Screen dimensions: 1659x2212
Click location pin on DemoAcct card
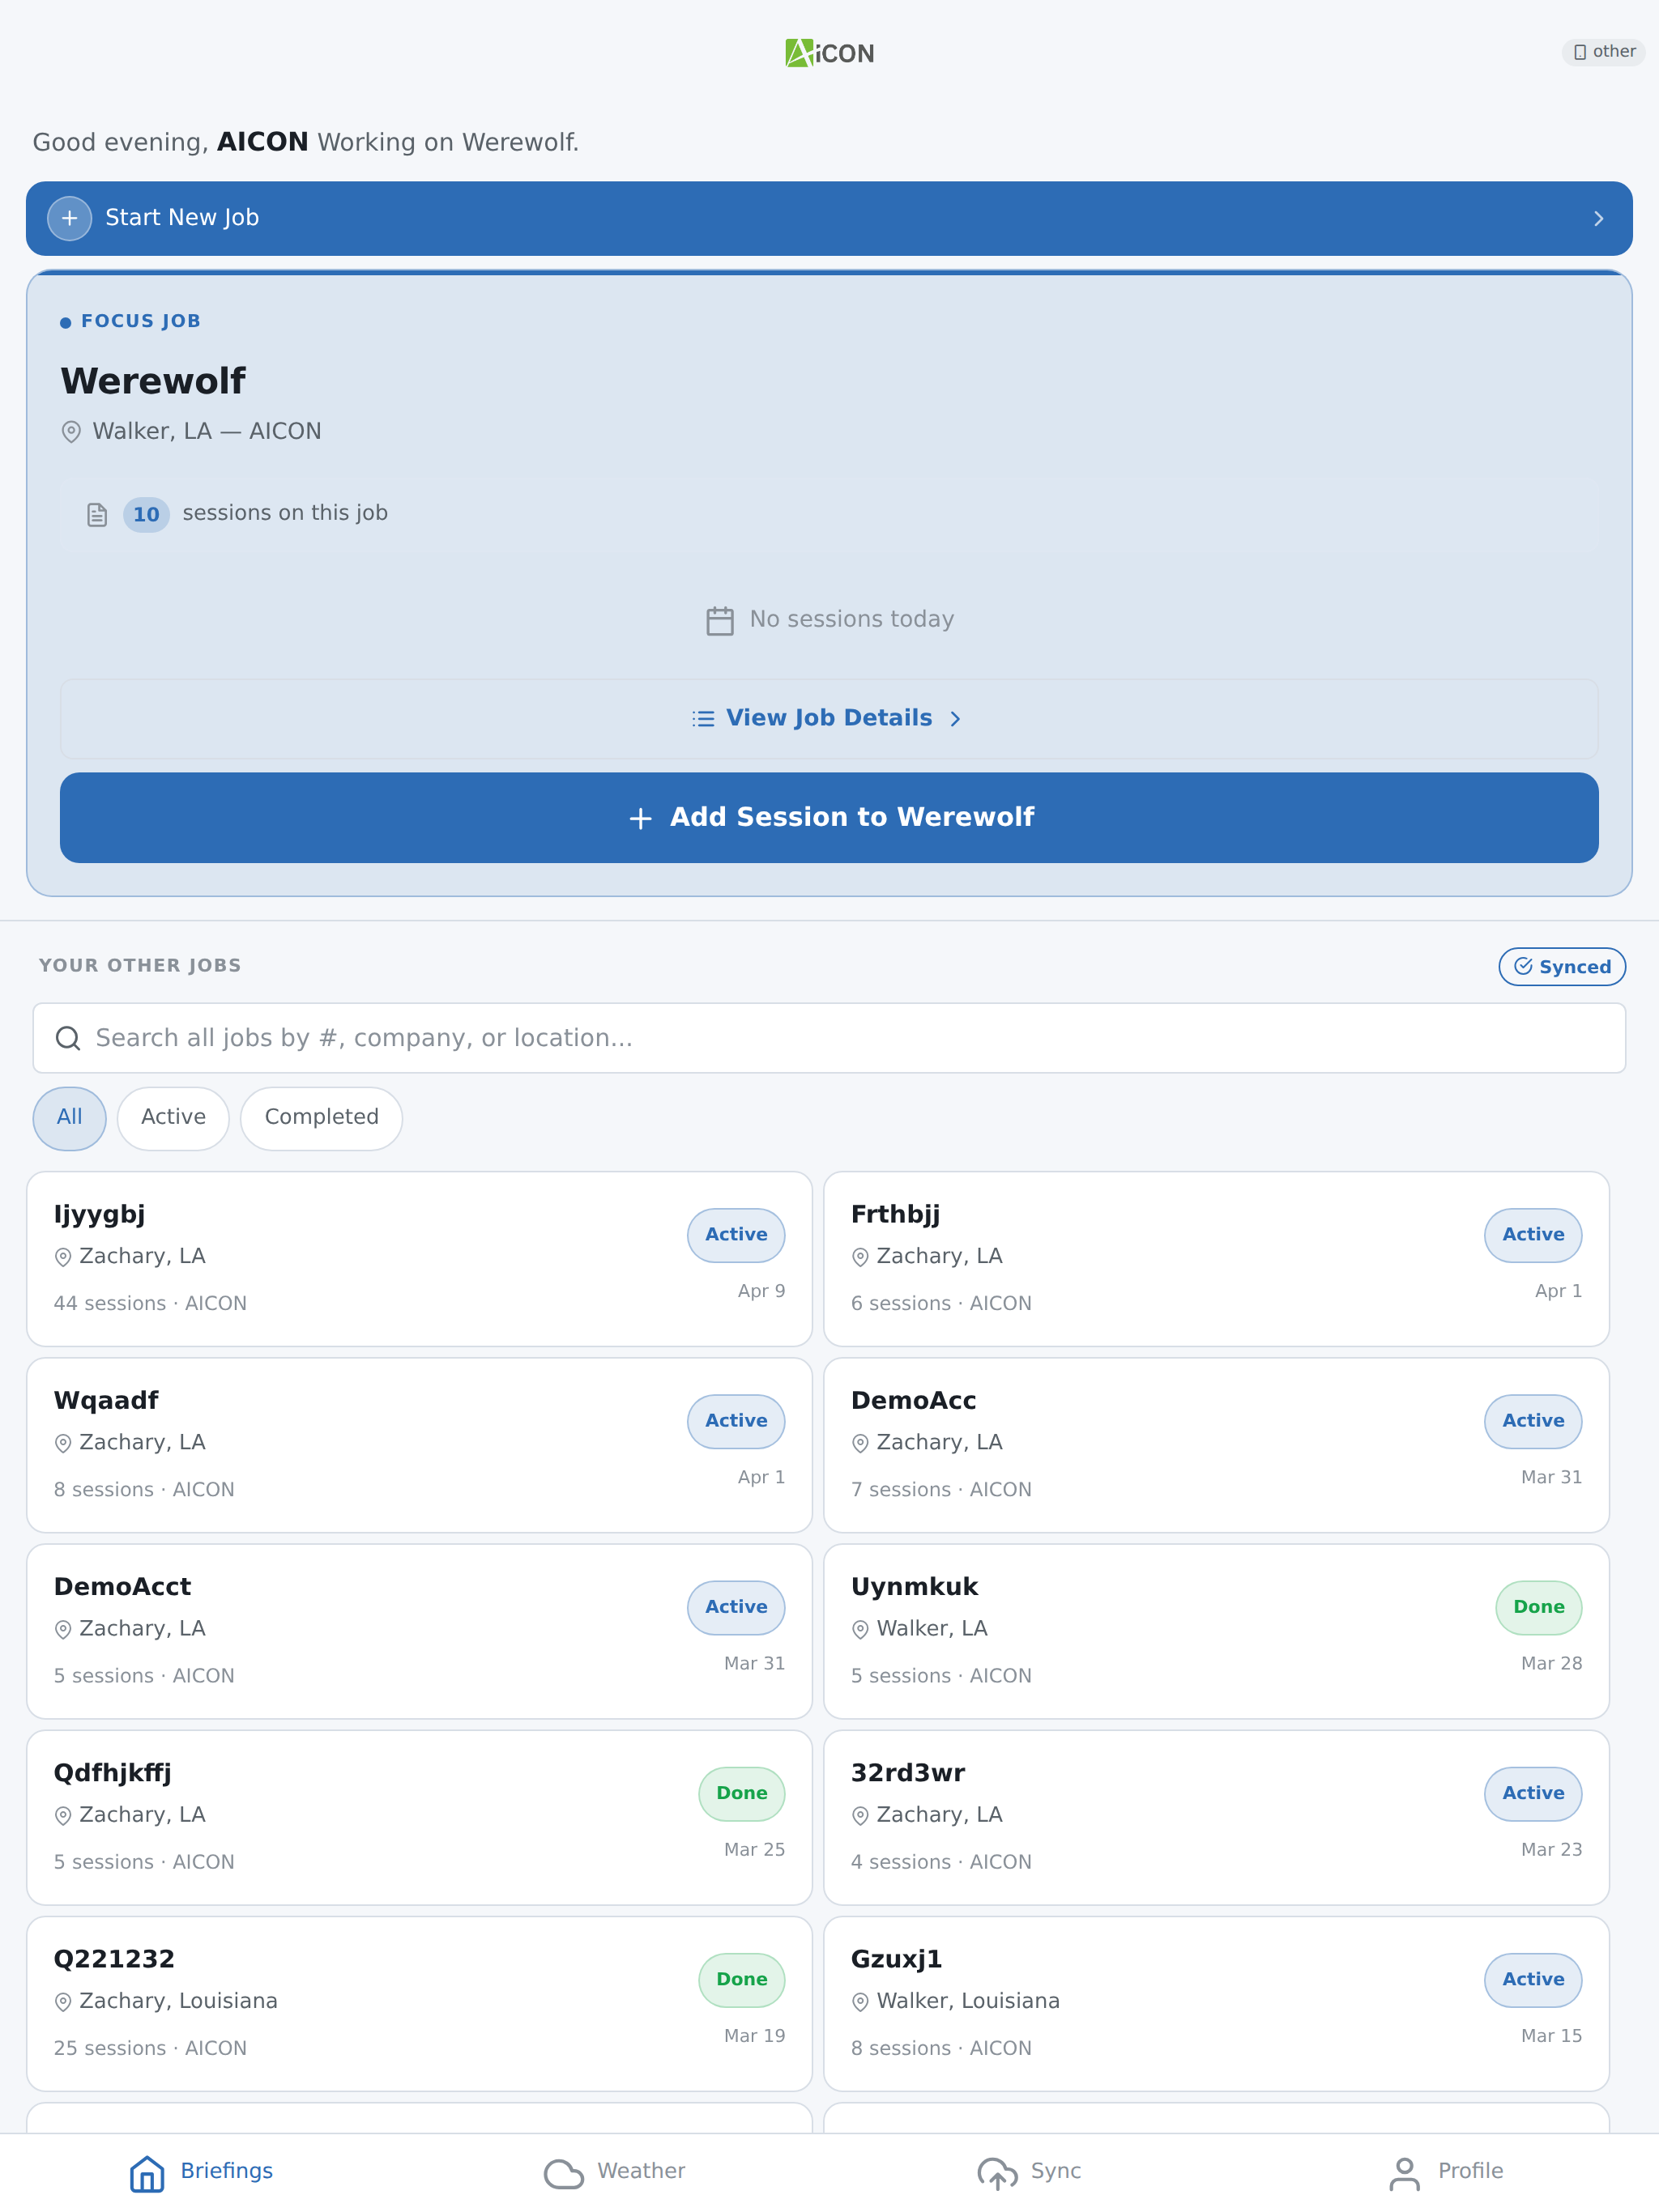(63, 1629)
